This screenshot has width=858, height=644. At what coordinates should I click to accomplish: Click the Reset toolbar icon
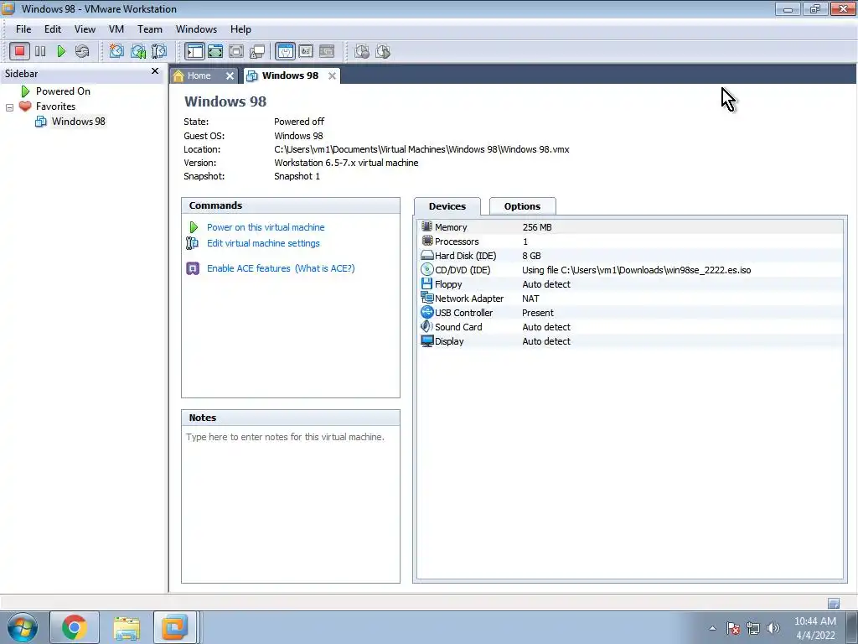coord(82,51)
